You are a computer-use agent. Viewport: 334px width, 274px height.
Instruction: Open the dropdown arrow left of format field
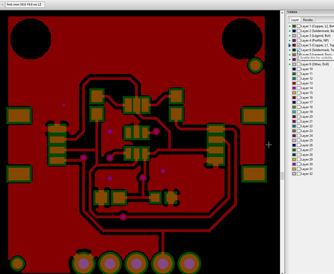tap(2, 4)
